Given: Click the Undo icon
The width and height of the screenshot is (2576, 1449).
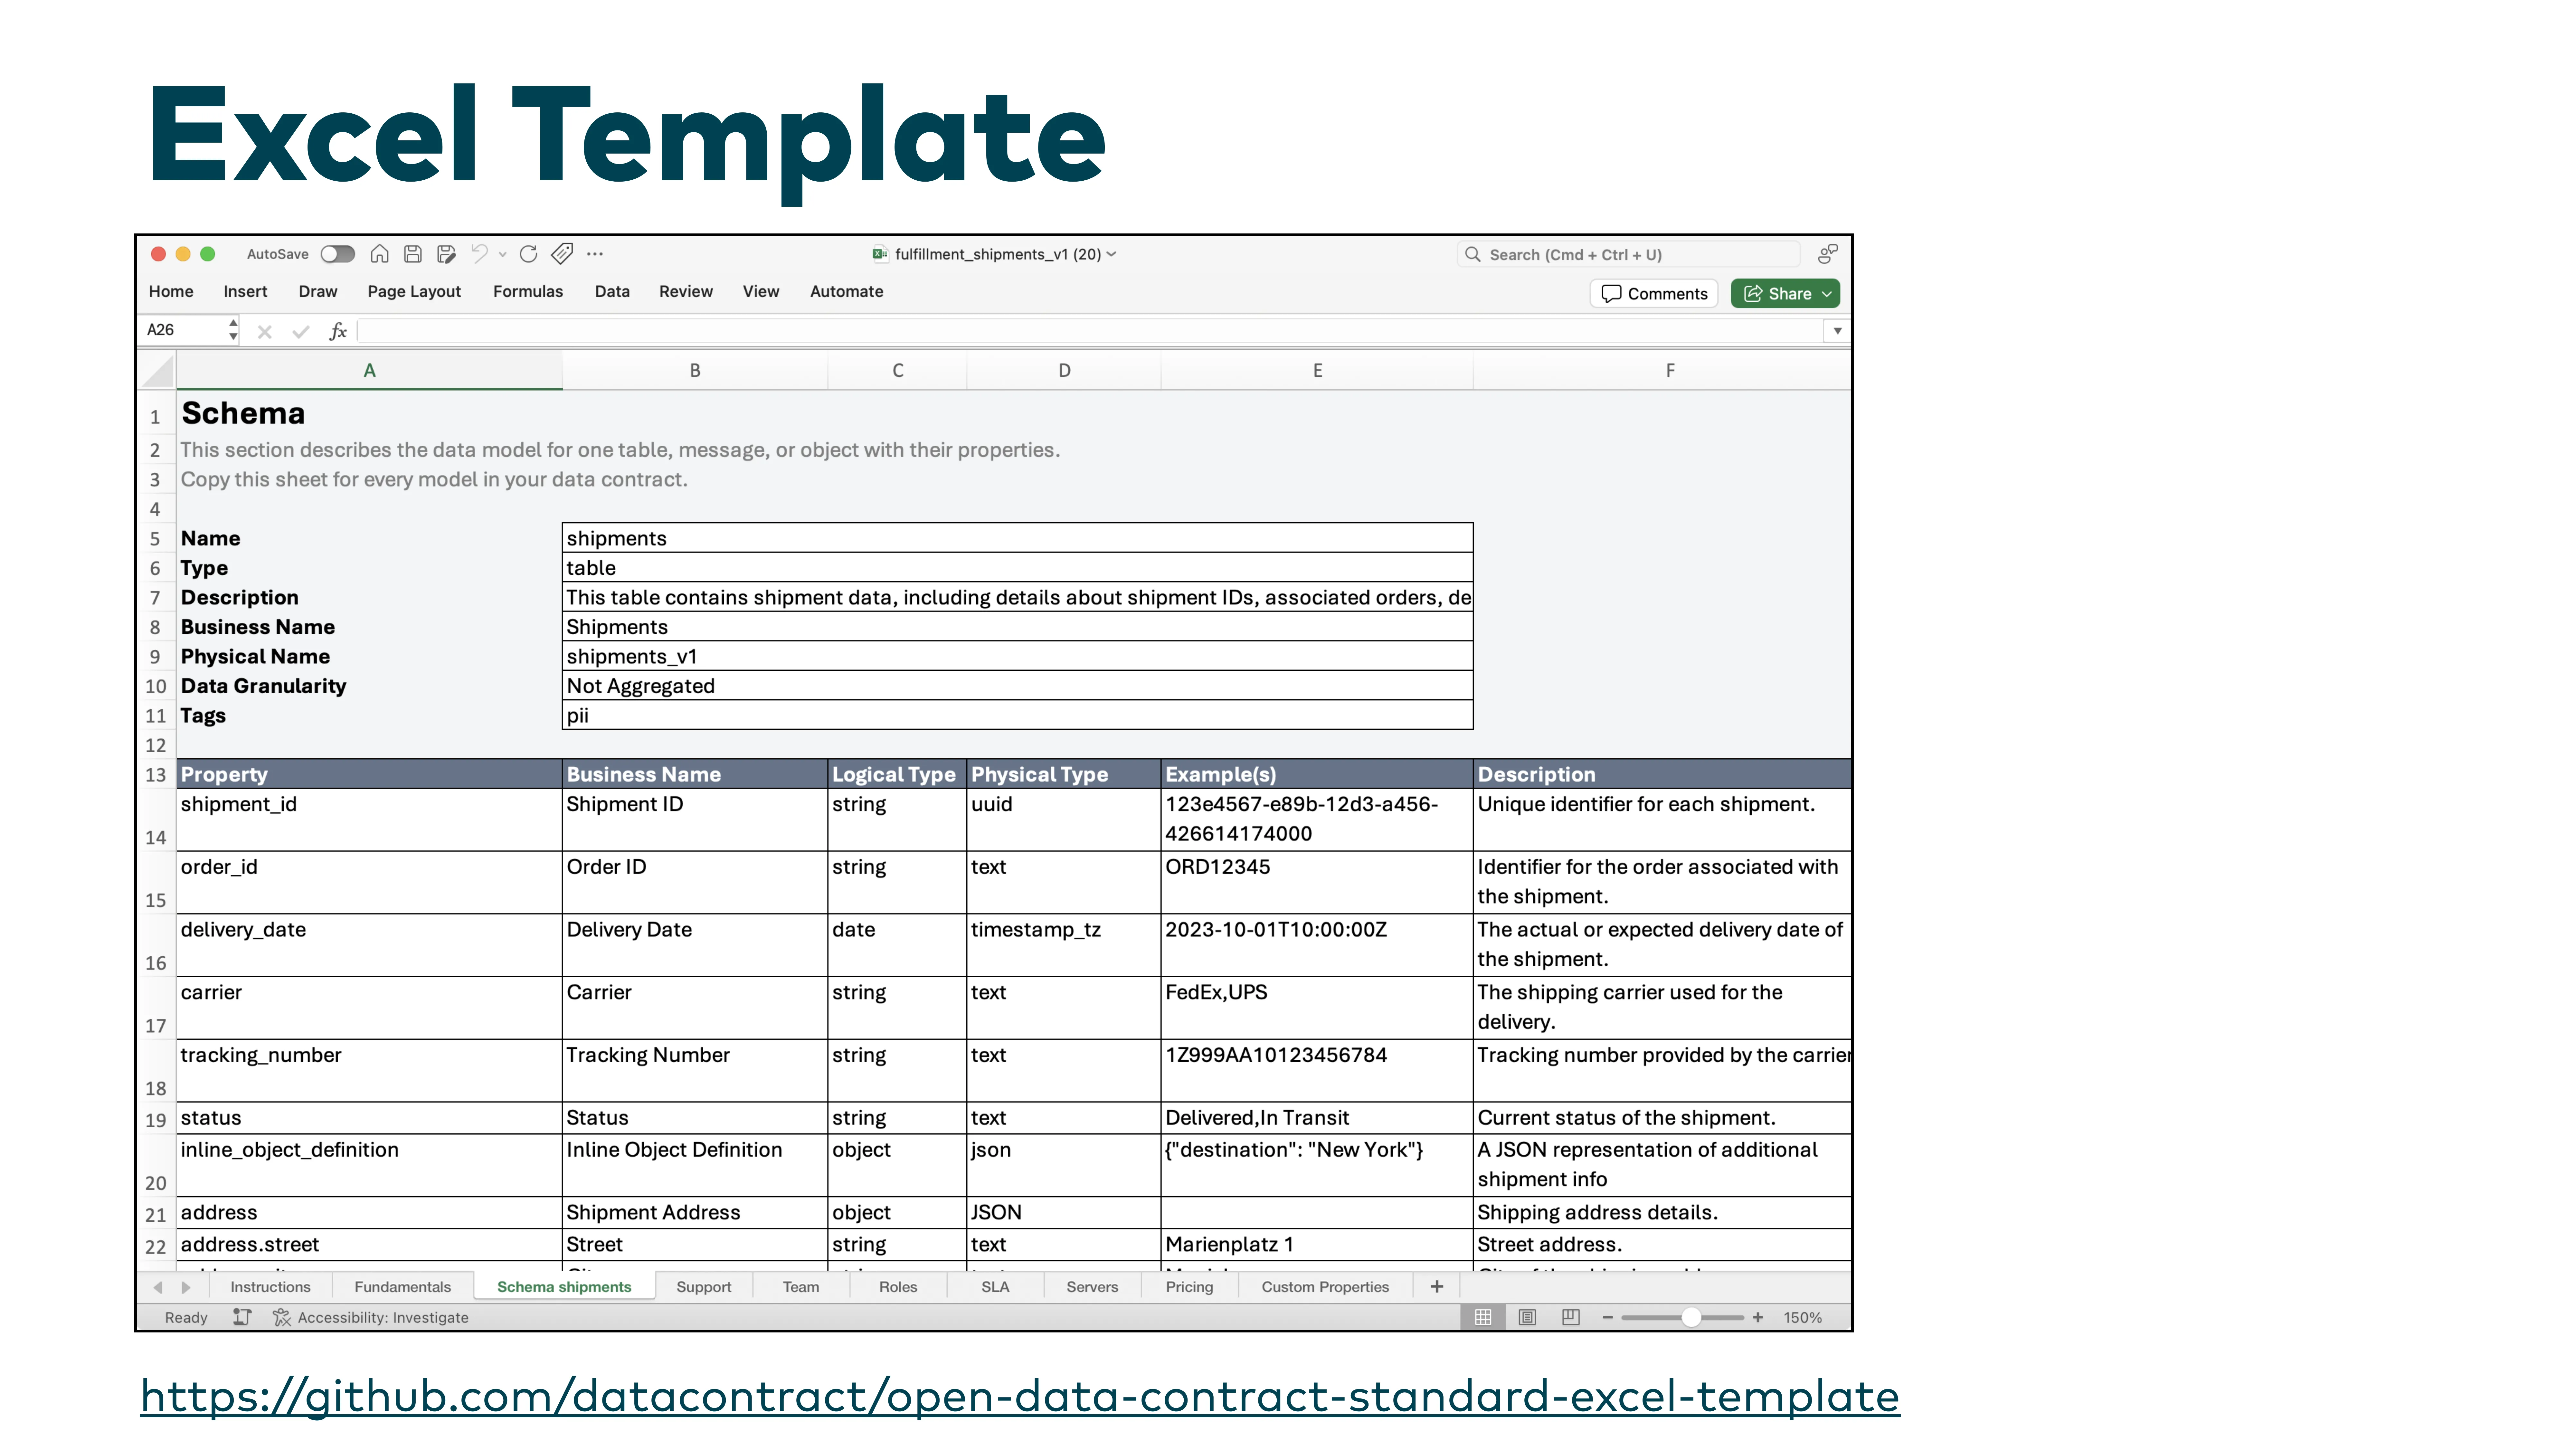Looking at the screenshot, I should [x=481, y=254].
